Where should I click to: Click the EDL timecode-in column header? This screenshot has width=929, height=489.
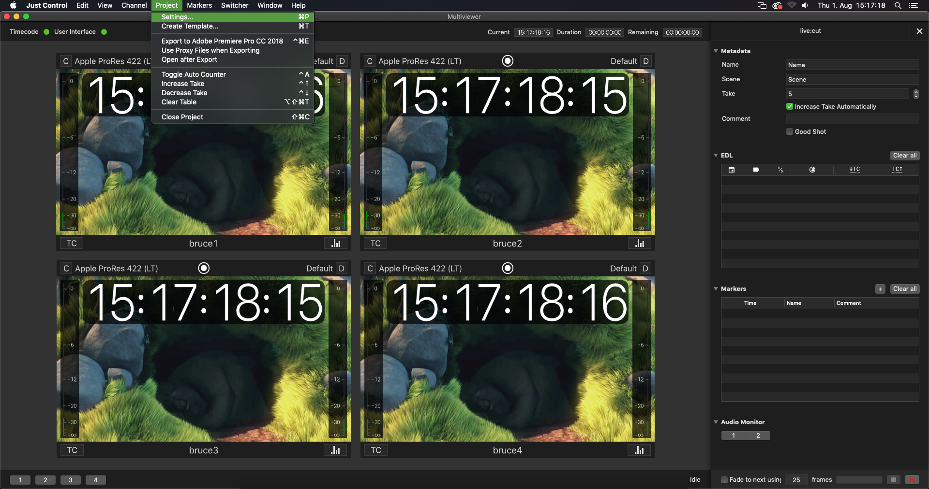point(854,170)
